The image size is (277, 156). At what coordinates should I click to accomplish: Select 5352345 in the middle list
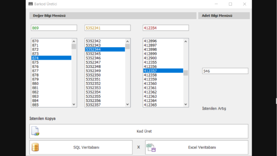[105, 54]
